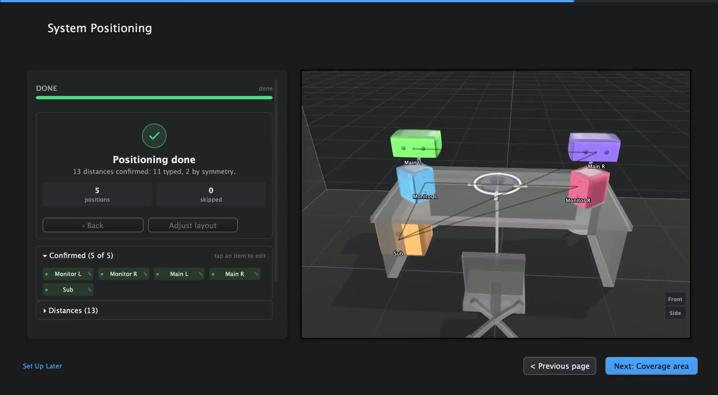Switch 3D view to Side
The height and width of the screenshot is (395, 718).
[x=675, y=313]
